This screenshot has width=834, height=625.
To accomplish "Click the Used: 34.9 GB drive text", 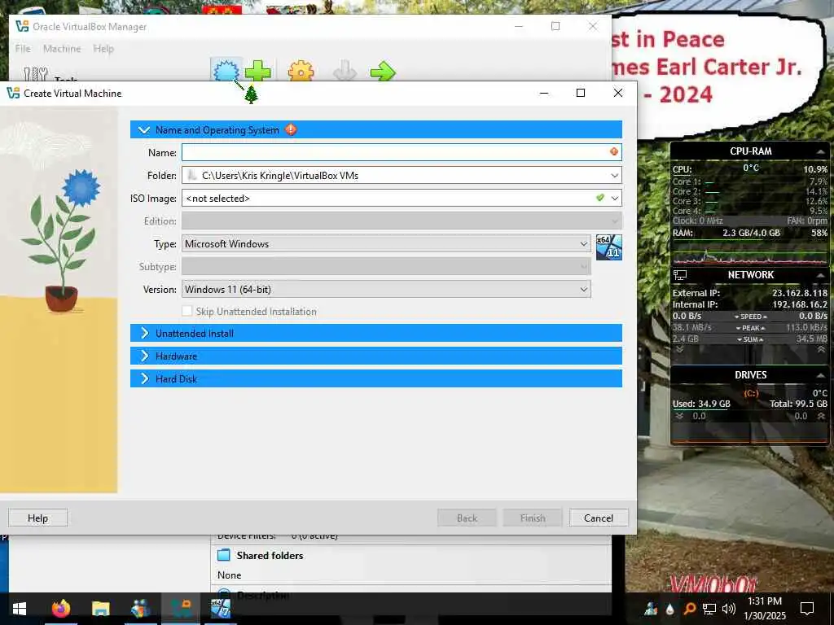I will [x=701, y=404].
